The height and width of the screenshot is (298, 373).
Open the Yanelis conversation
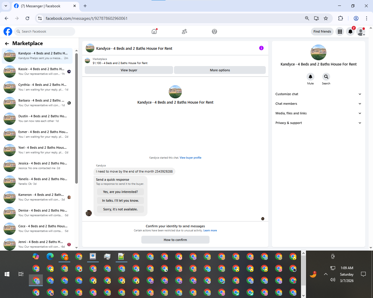37,181
